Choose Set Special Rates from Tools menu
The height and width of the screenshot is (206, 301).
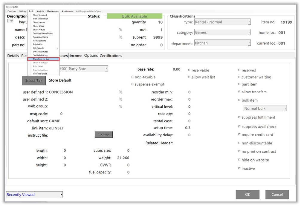point(40,52)
